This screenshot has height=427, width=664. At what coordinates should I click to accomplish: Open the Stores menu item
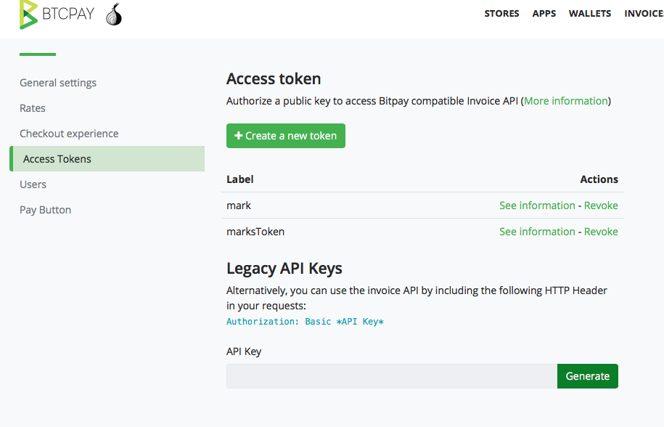click(x=501, y=14)
